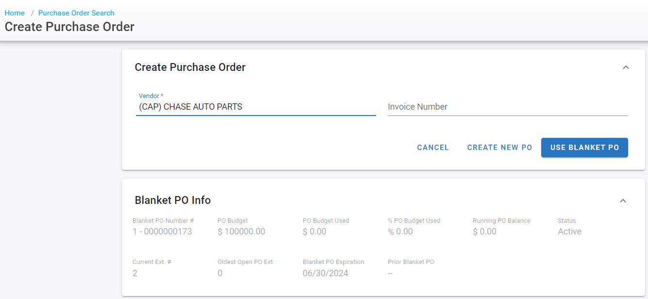Screen dimensions: 648x299
Task: Open Purchase Order Search breadcrumb link
Action: click(76, 13)
